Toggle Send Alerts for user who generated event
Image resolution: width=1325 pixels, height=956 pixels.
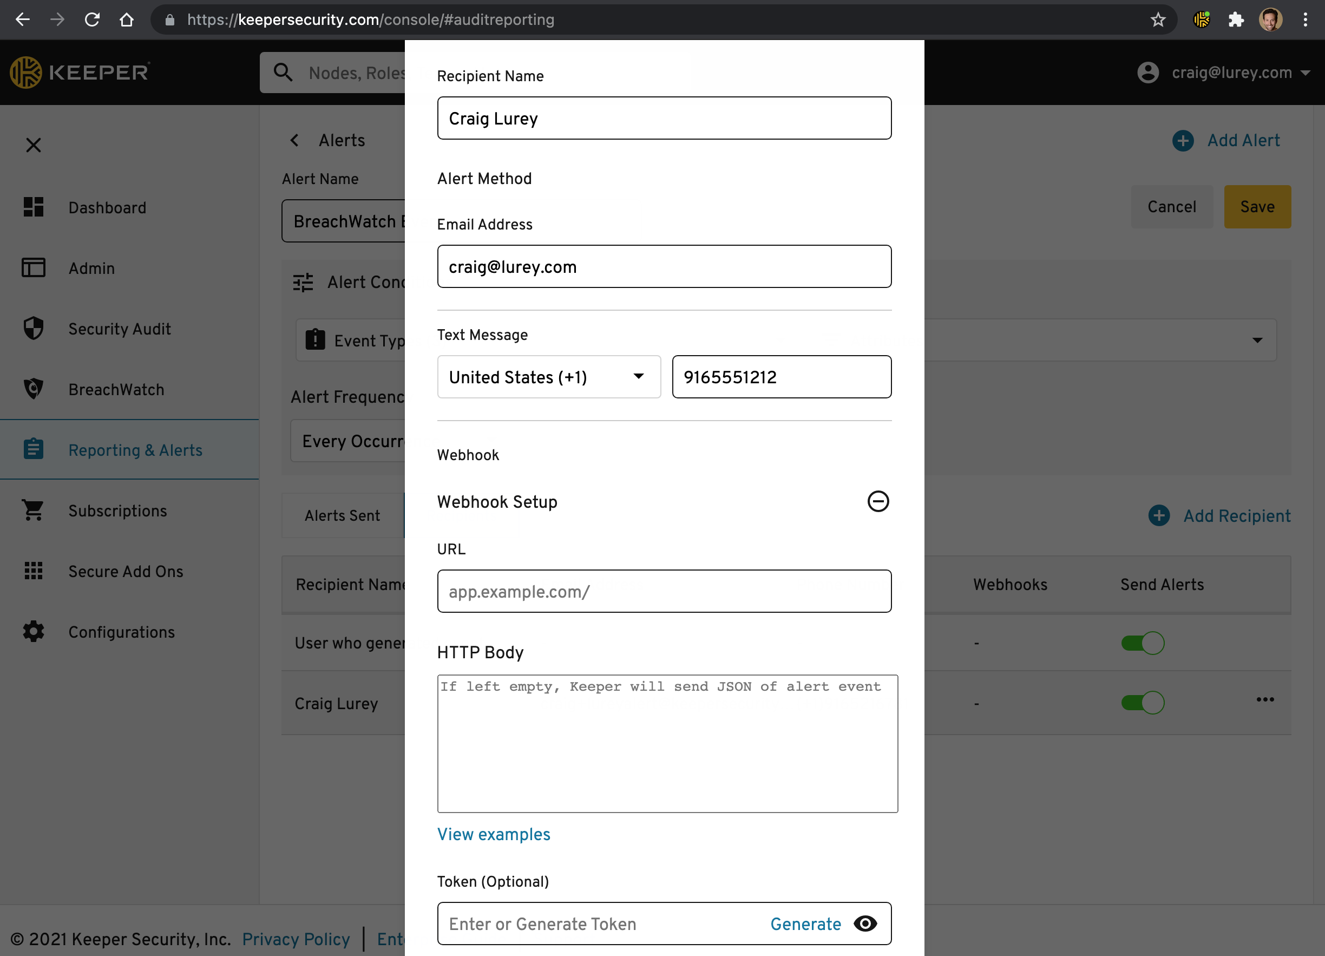[1142, 643]
